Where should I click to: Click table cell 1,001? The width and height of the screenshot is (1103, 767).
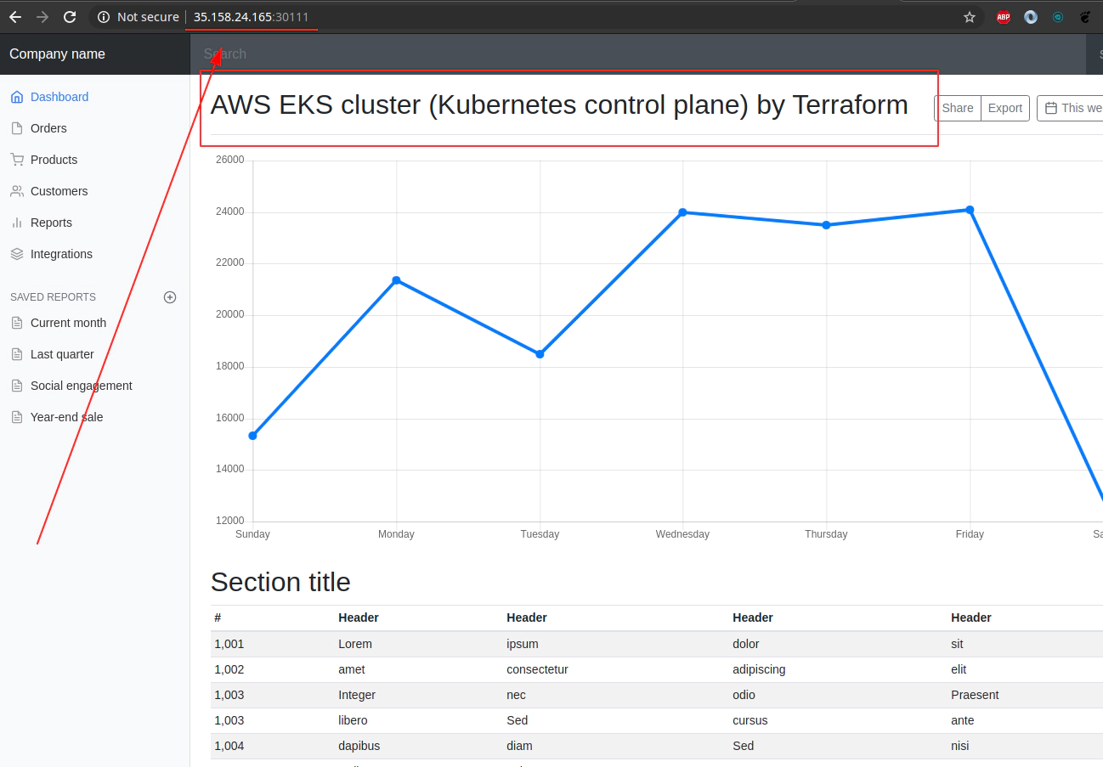[229, 644]
